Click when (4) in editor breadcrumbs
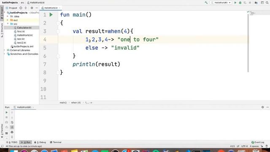Screen dimensions: 270x152 click(x=76, y=103)
